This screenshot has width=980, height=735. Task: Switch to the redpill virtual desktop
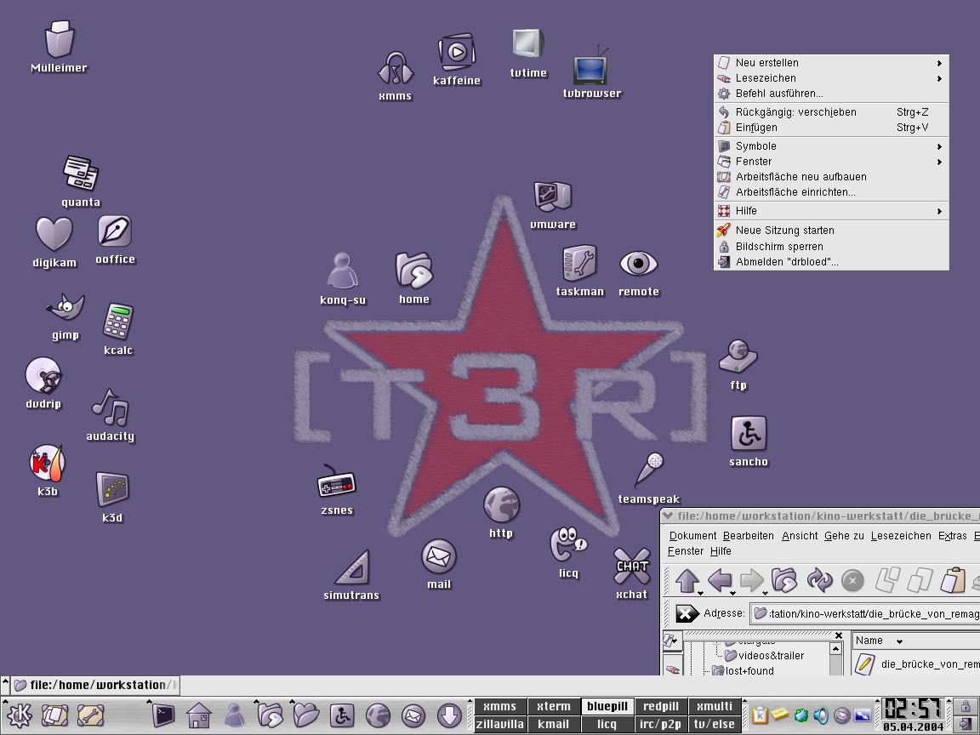tap(661, 706)
